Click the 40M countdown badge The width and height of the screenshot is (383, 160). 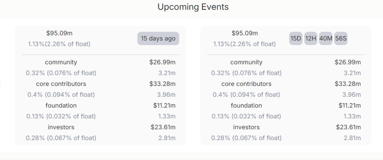(325, 39)
